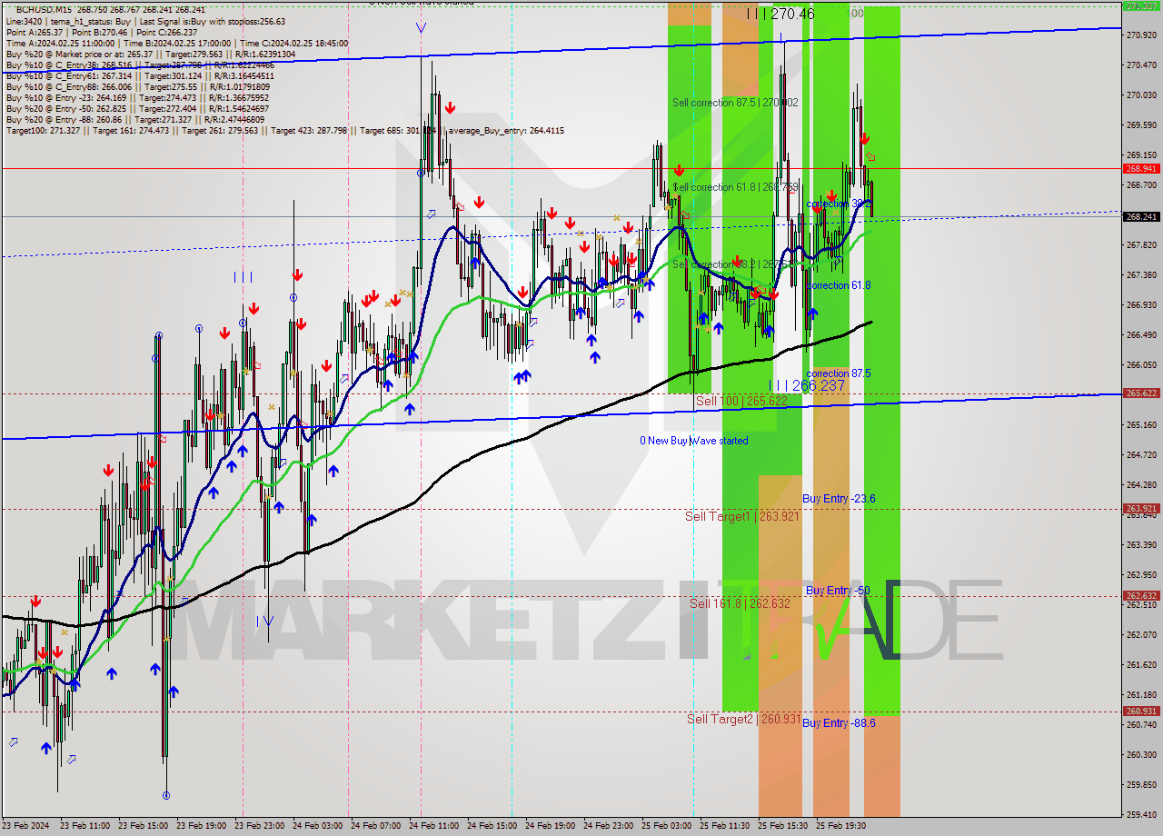The image size is (1163, 836).
Task: Click the red 263.921 price axis tag
Action: (1141, 508)
